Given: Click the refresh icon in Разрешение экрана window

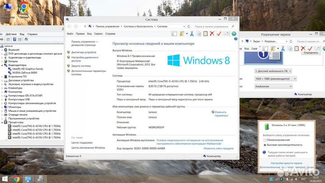Looking at the screenshot, I should point(291,41).
